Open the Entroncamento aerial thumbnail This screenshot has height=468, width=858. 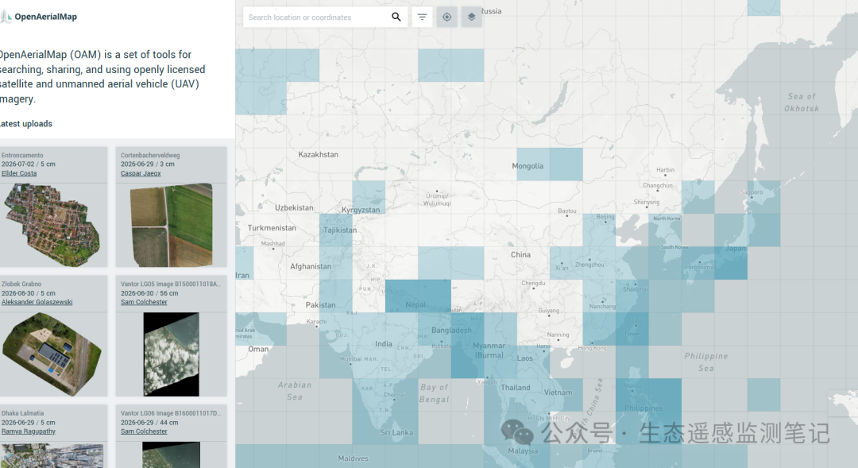click(x=52, y=225)
